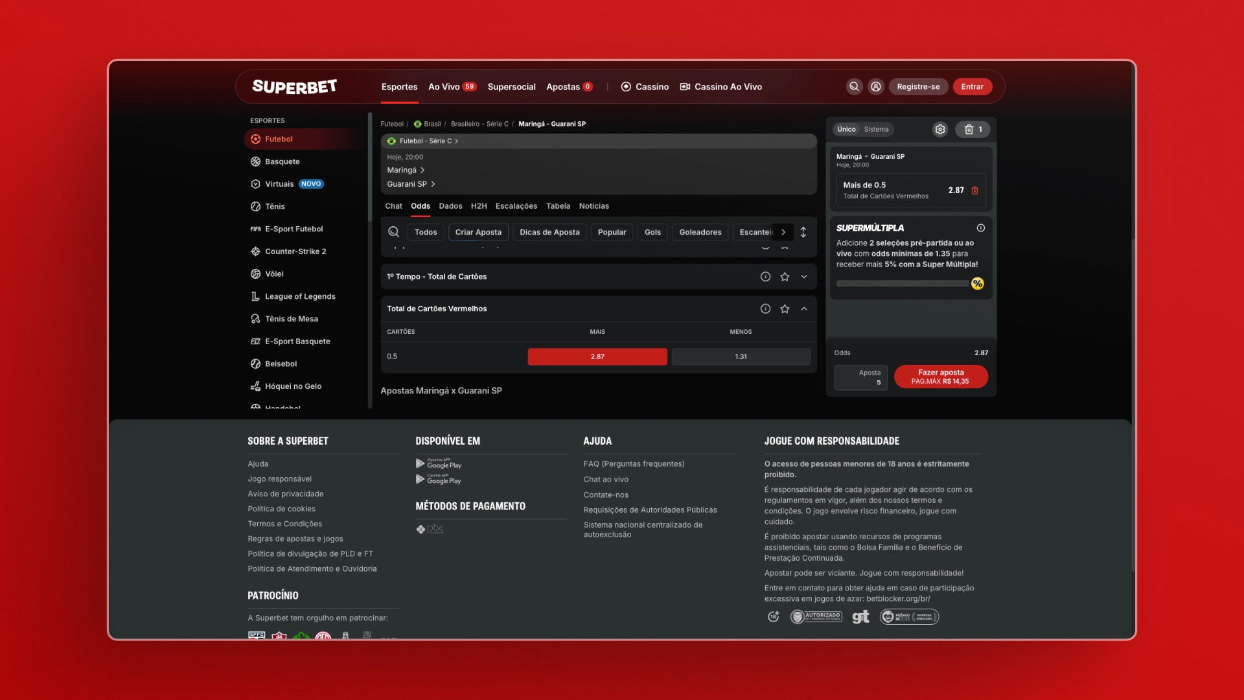The width and height of the screenshot is (1244, 700).
Task: Open Termos e Condições footer link
Action: [284, 524]
